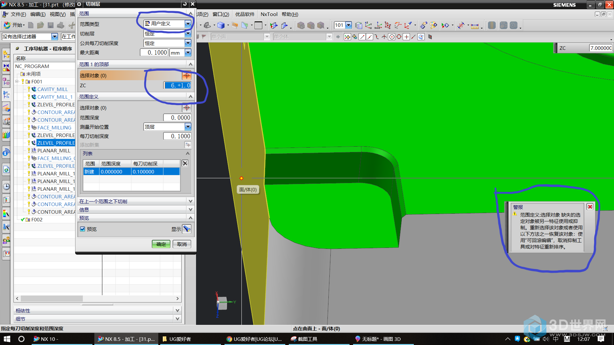Image resolution: width=614 pixels, height=345 pixels.
Task: Toggle the End Point snap option
Action: (x=362, y=37)
